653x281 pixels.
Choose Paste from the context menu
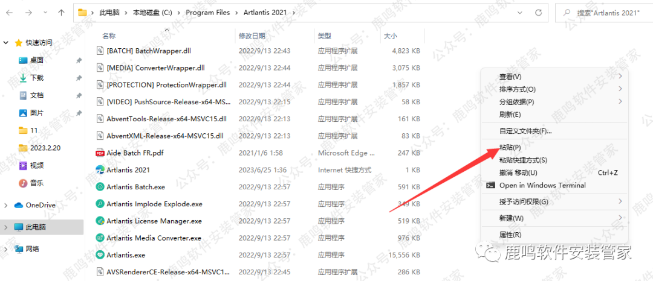tap(510, 147)
